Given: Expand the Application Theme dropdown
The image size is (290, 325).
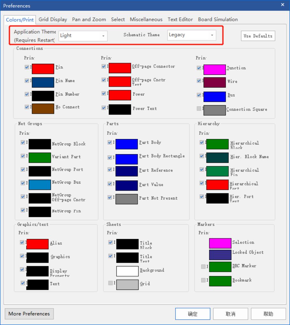Looking at the screenshot, I should [x=83, y=36].
